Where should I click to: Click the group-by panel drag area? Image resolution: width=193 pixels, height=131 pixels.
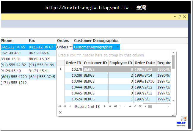click(x=114, y=55)
